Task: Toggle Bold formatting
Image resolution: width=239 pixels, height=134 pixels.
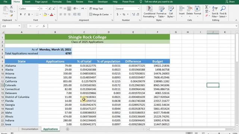Action: point(21,14)
